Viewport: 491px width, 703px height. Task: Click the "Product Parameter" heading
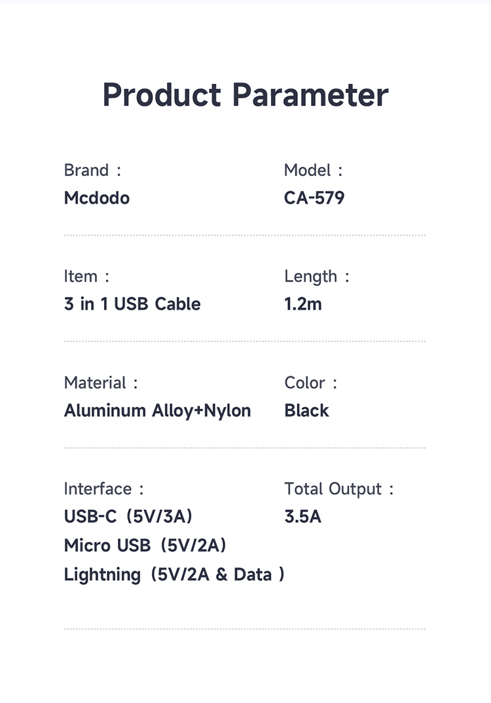[245, 95]
